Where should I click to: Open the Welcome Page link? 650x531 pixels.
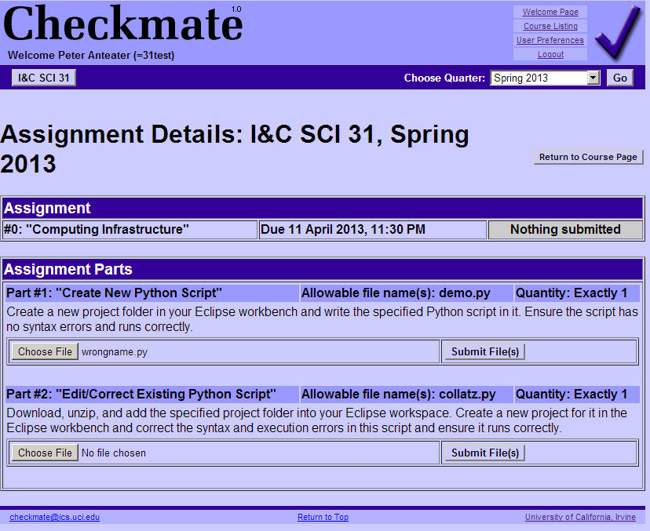pyautogui.click(x=550, y=12)
